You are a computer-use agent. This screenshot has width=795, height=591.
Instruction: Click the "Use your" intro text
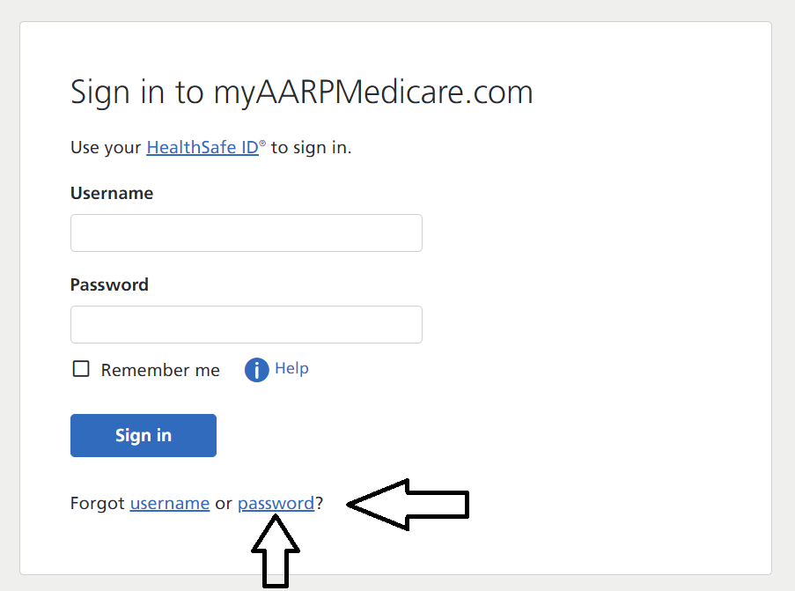coord(106,148)
